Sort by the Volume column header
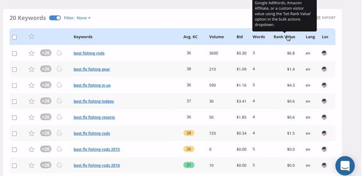 coord(216,37)
